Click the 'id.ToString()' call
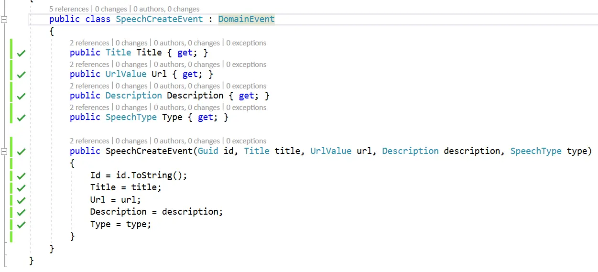598x272 pixels. pyautogui.click(x=149, y=175)
